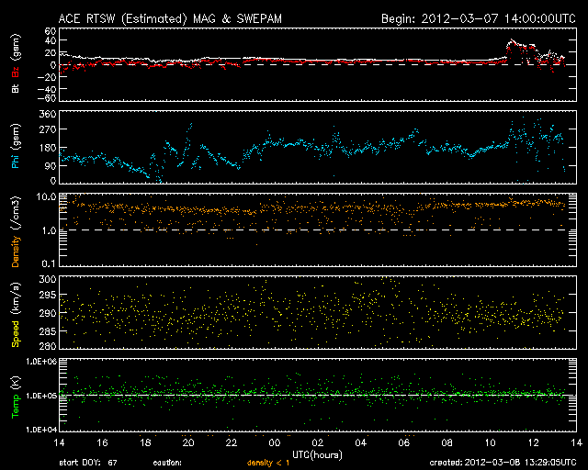The width and height of the screenshot is (588, 470).
Task: Click the Temp (K) axis label
Action: click(15, 396)
